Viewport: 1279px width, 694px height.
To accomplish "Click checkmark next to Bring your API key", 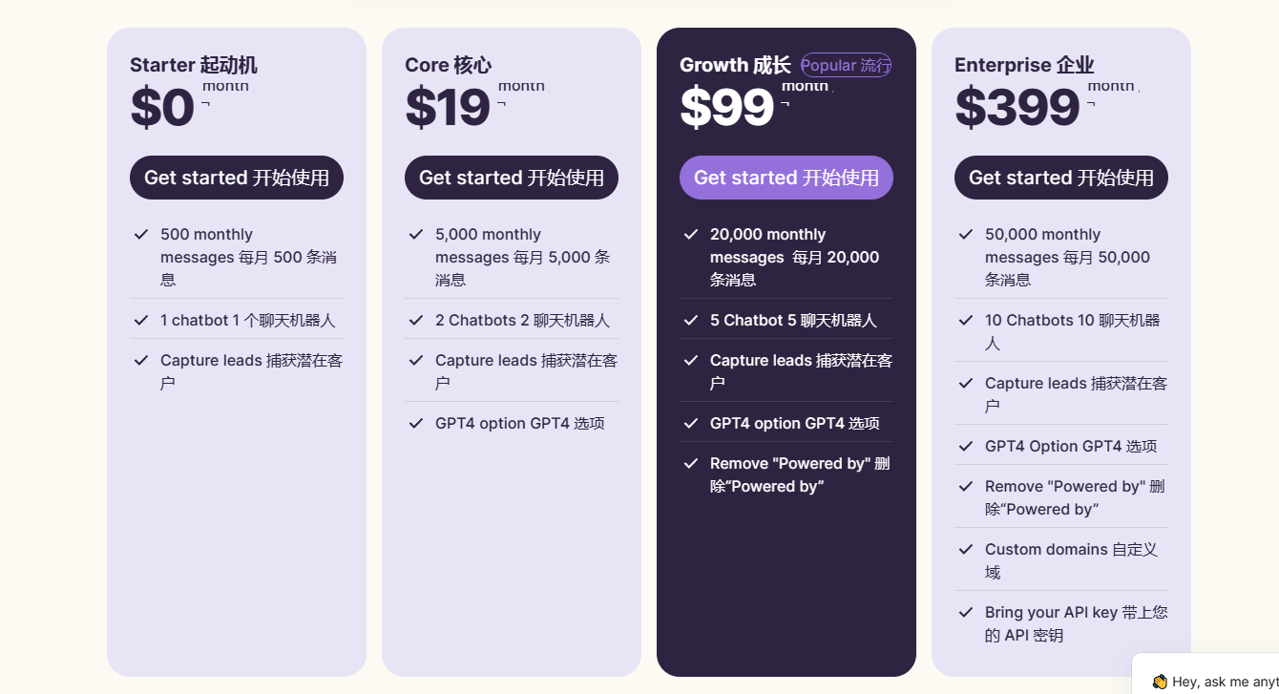I will (966, 612).
